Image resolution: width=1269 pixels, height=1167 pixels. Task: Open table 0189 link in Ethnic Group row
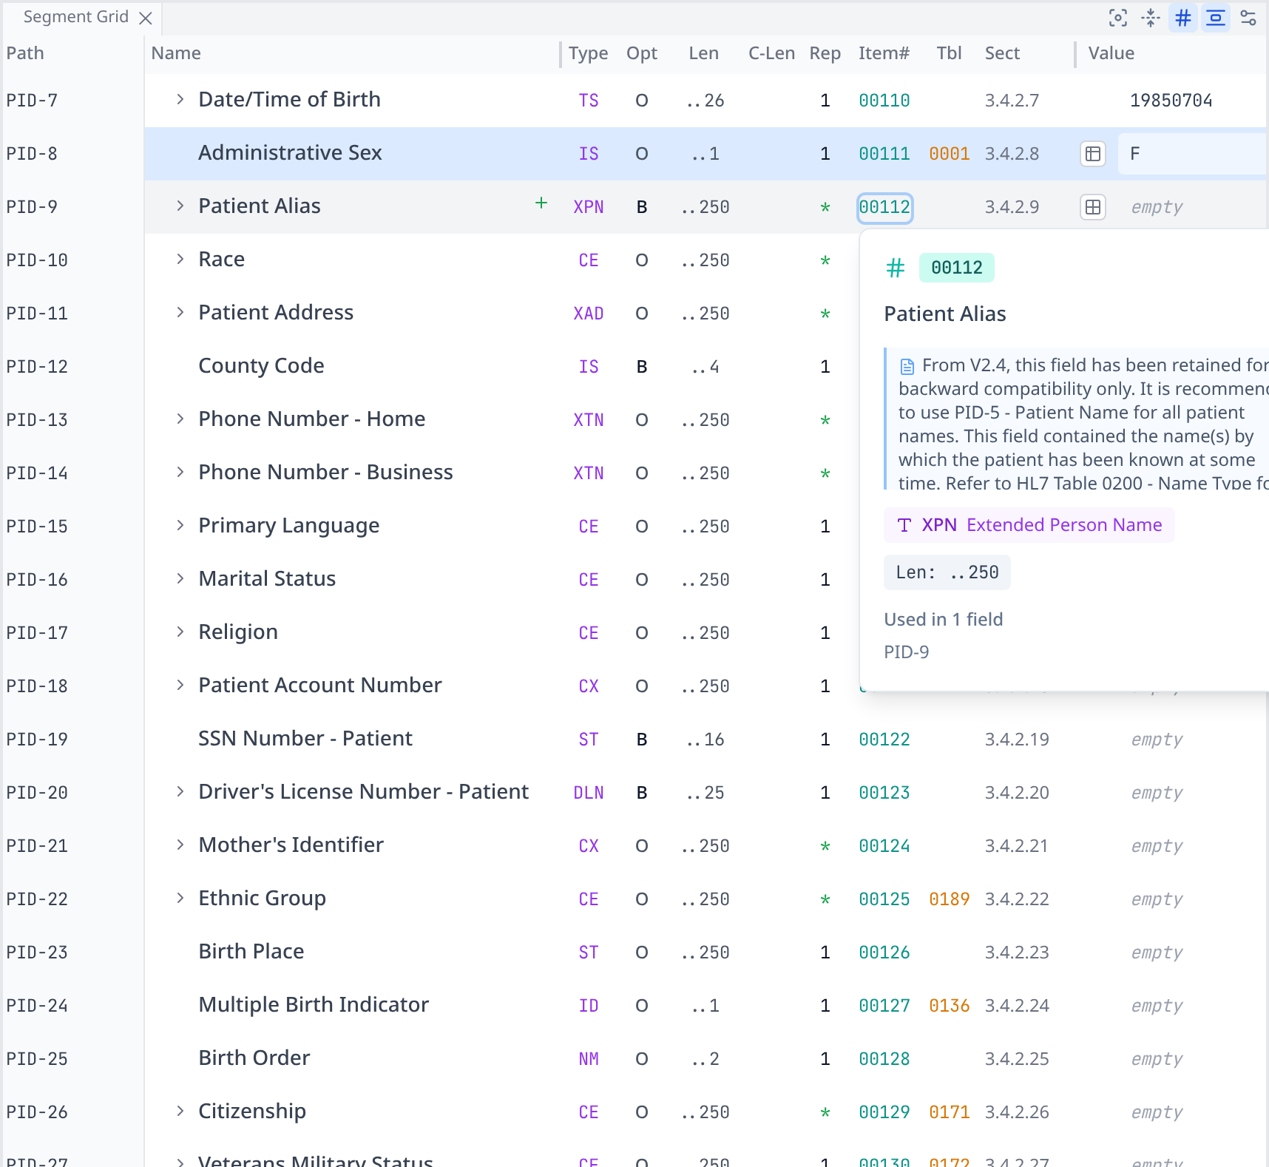coord(949,899)
